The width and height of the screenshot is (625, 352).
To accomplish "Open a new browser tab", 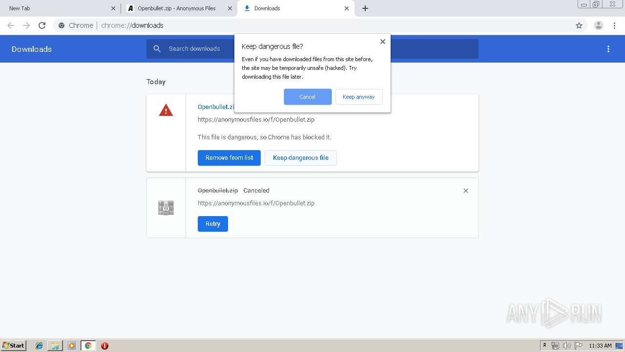I will point(365,8).
